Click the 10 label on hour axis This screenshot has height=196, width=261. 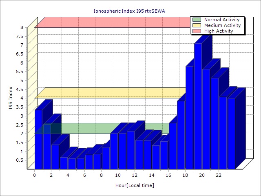pyautogui.click(x=118, y=176)
